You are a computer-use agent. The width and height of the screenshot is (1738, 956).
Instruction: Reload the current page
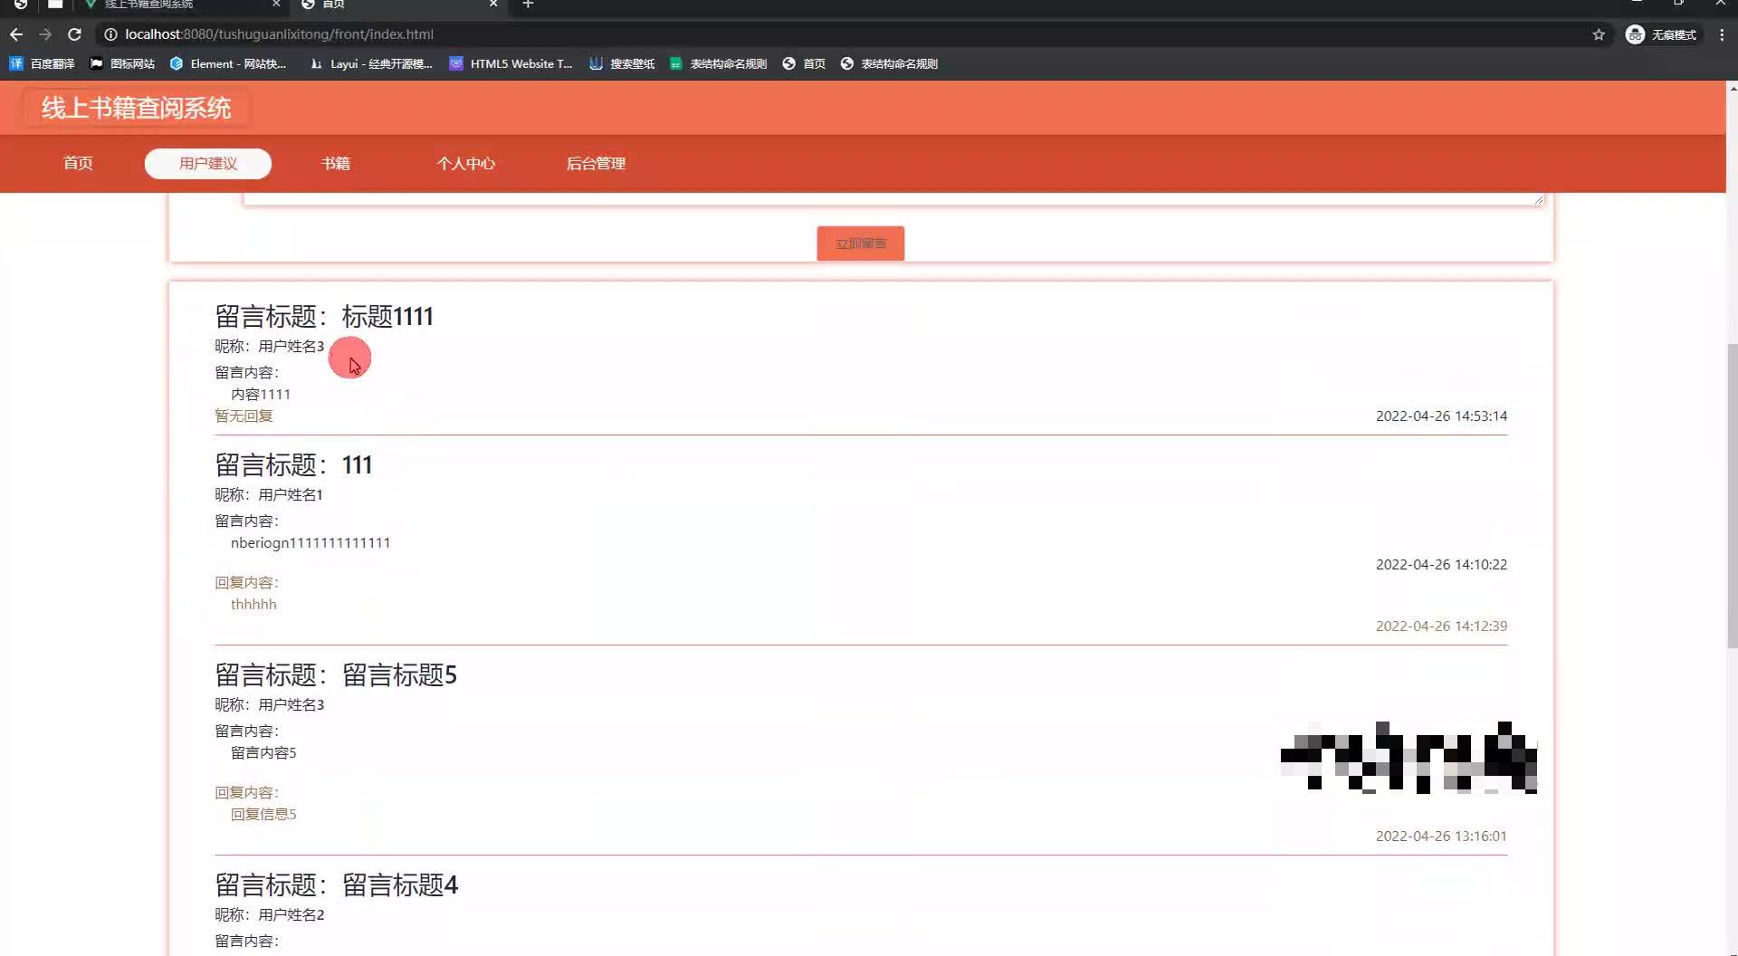[74, 34]
